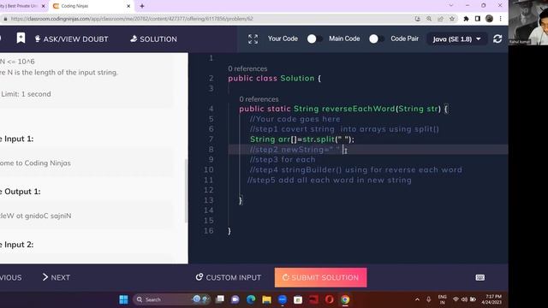The height and width of the screenshot is (308, 548).
Task: Show hidden system tray icons
Action: point(417,299)
